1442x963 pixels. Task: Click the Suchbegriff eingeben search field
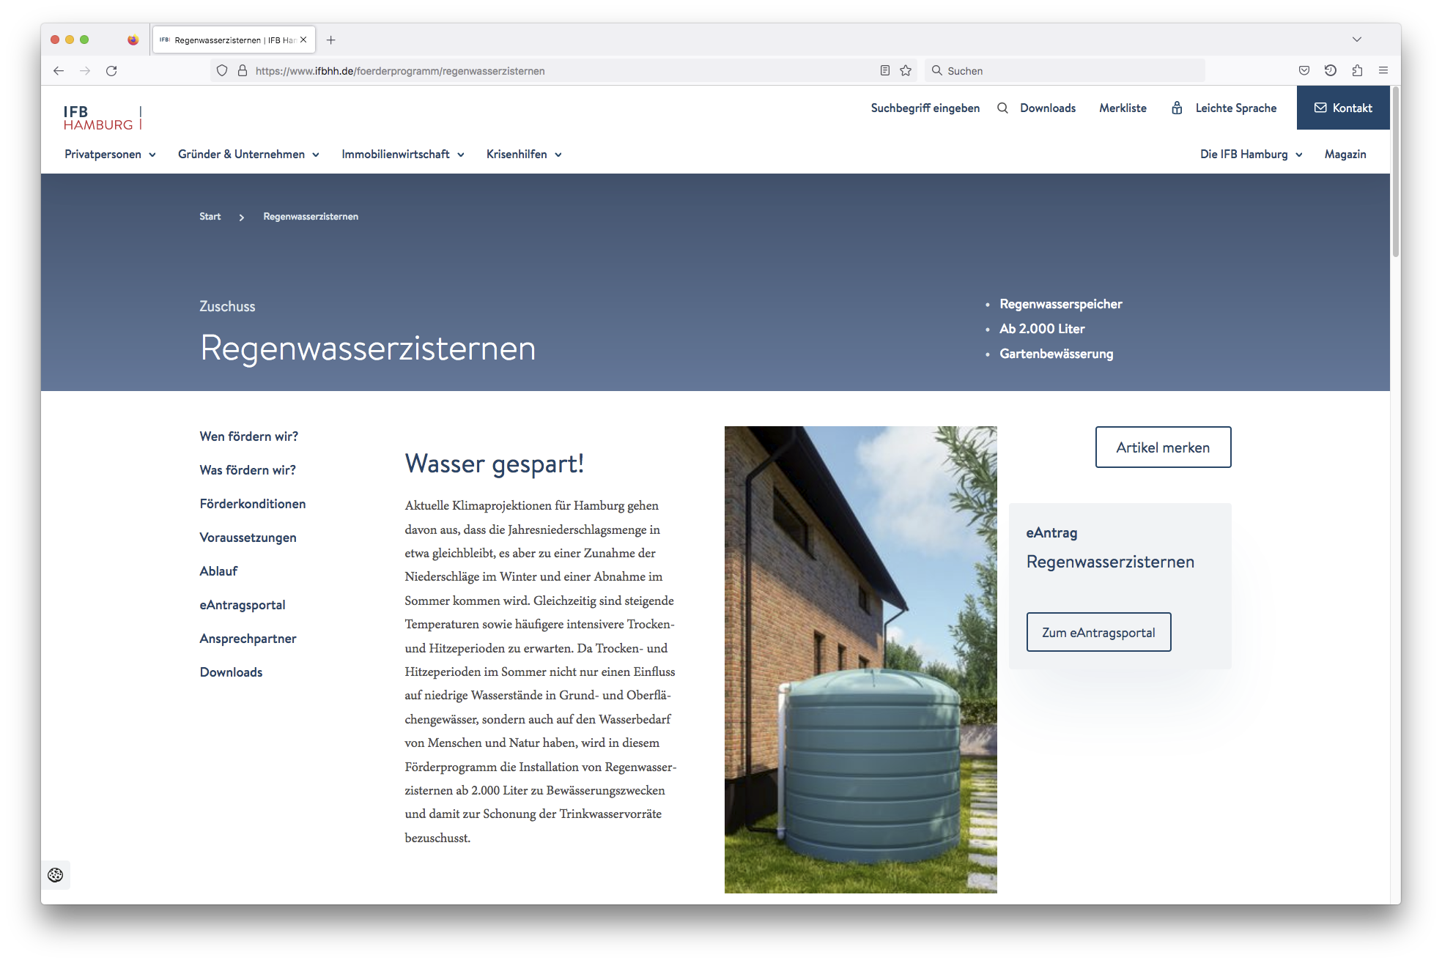(925, 108)
